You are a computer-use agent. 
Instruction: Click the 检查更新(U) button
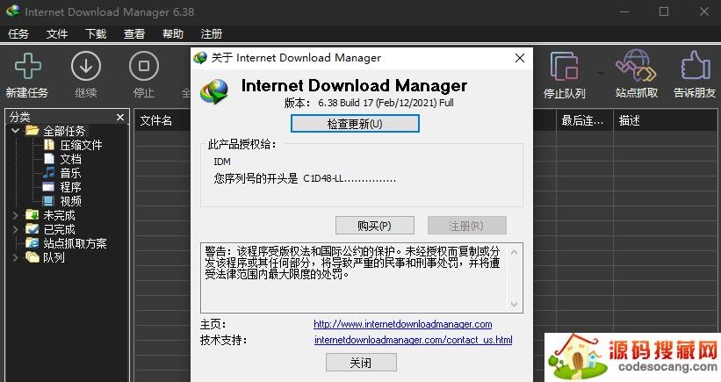point(355,124)
